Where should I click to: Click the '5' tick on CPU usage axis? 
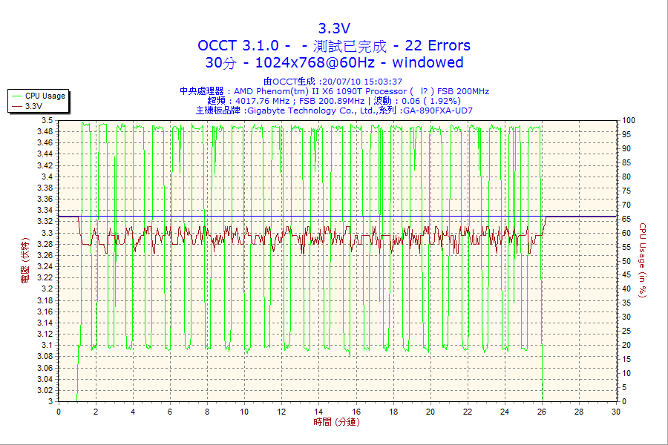(624, 387)
